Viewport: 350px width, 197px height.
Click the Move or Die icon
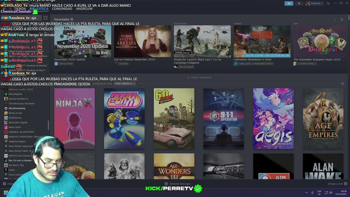pyautogui.click(x=6, y=113)
